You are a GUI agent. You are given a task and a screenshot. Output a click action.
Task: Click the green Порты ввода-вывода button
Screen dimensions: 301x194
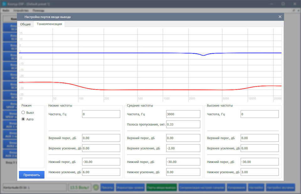pos(162,187)
